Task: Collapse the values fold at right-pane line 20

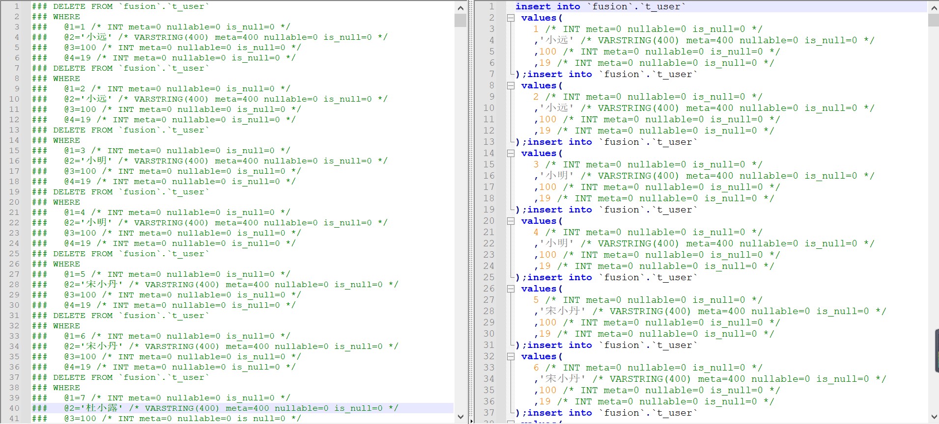Action: (511, 221)
